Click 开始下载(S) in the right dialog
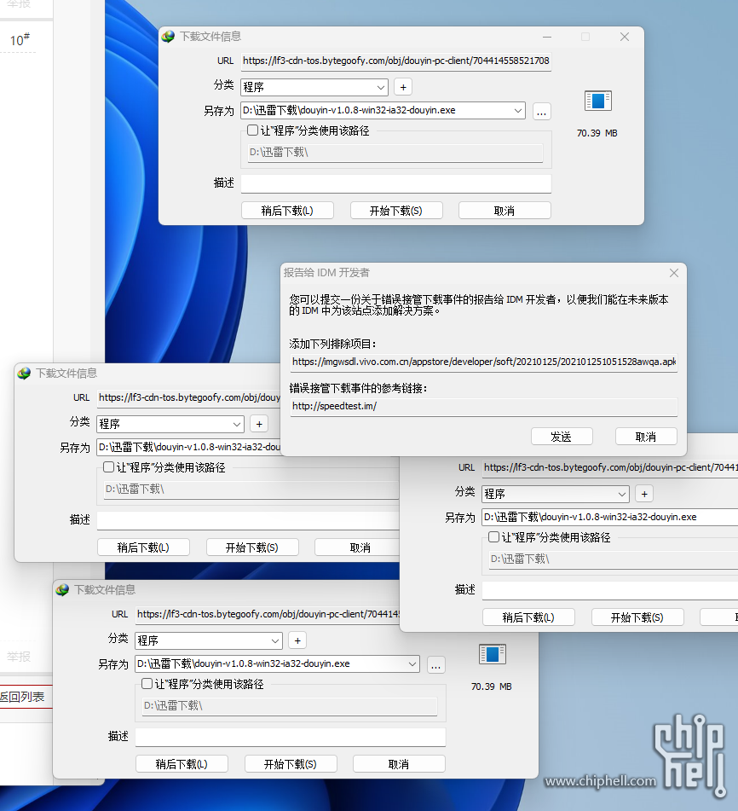The image size is (738, 811). point(637,617)
